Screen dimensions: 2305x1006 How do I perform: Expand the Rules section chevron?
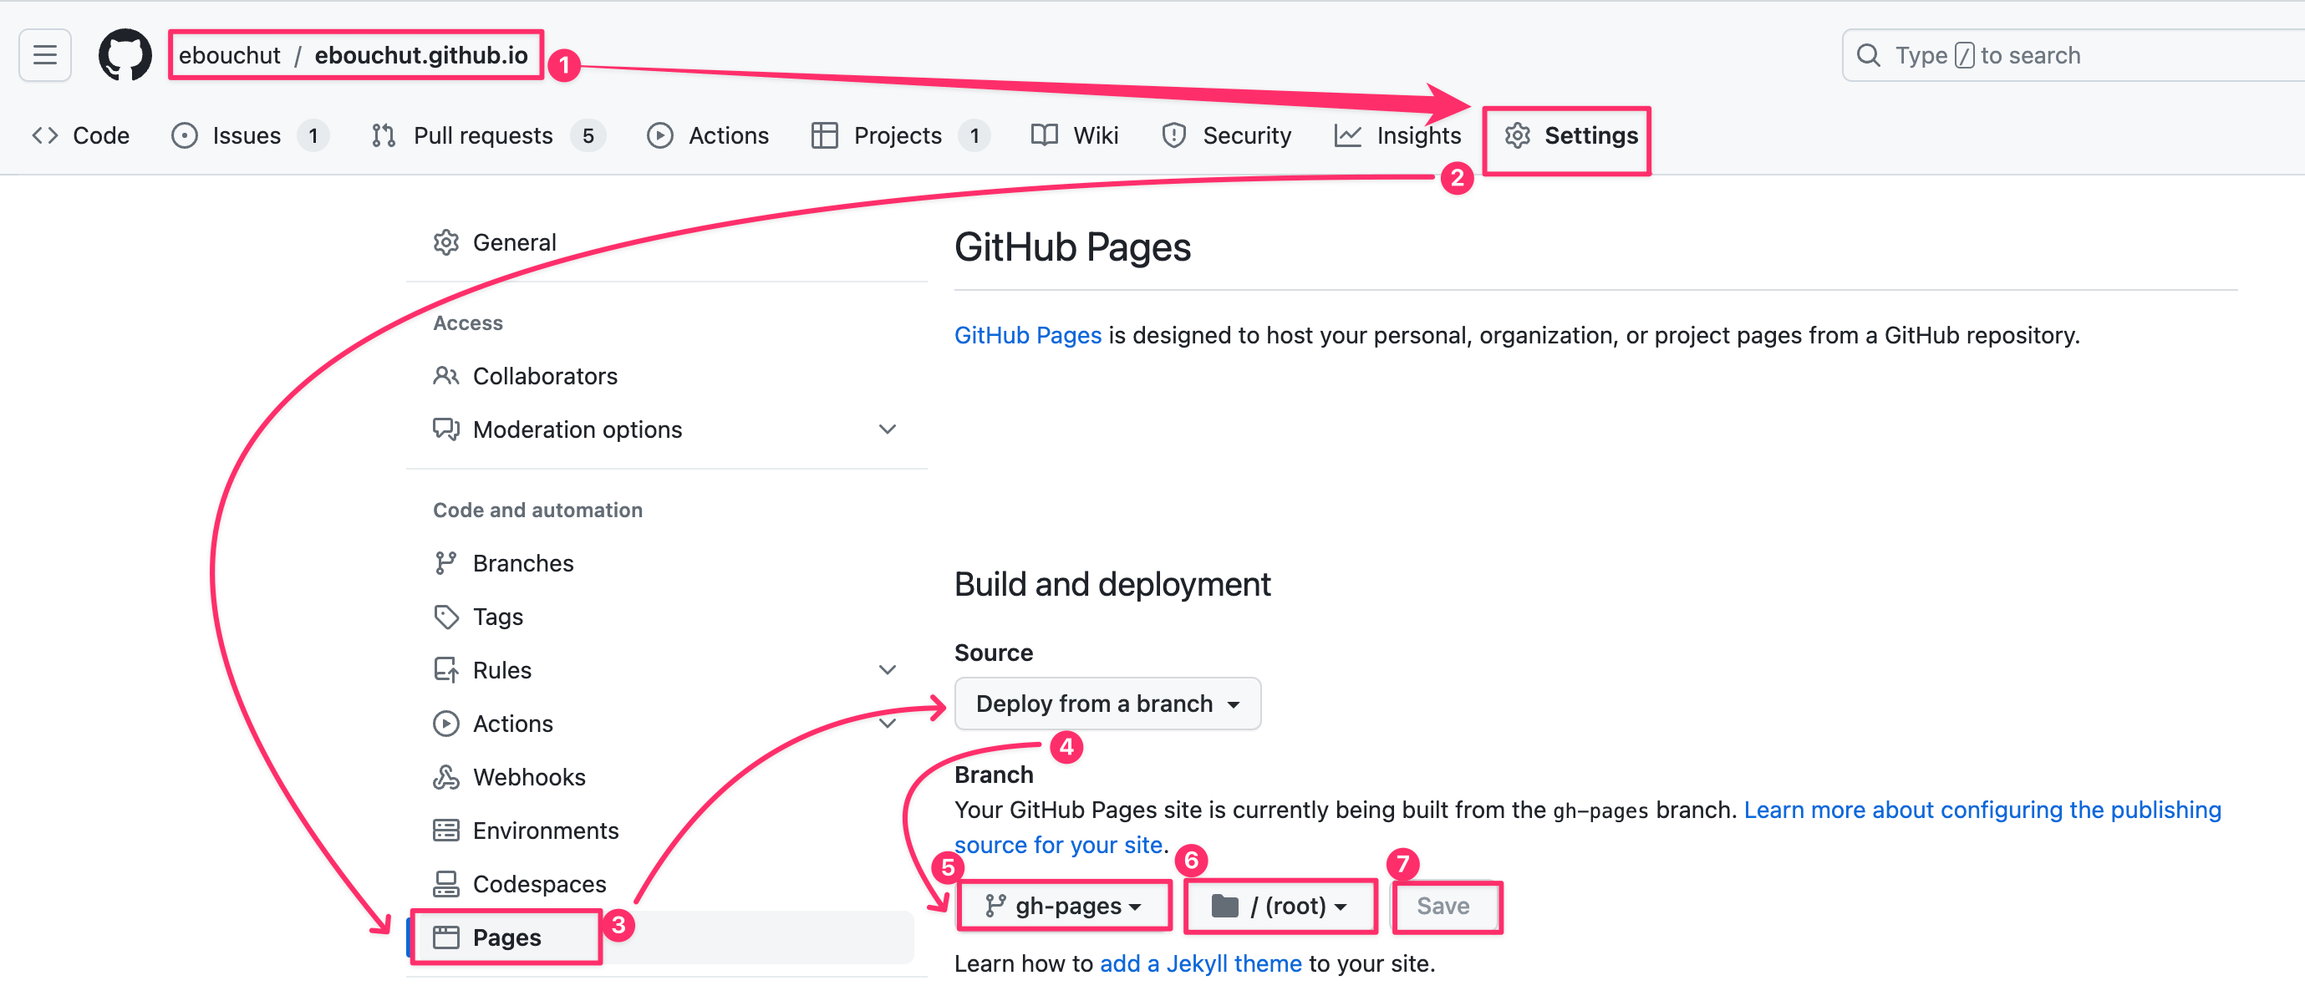[887, 670]
